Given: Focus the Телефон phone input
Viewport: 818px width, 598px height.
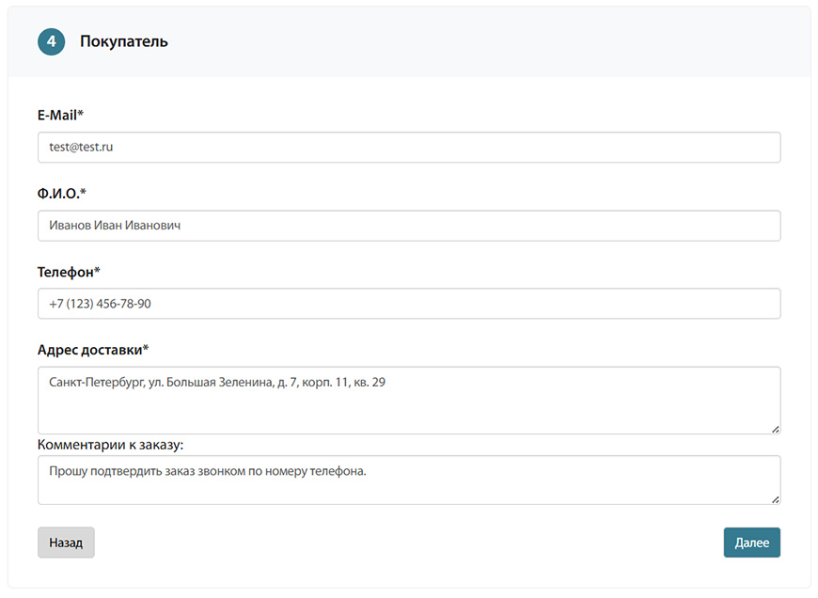Looking at the screenshot, I should click(409, 303).
